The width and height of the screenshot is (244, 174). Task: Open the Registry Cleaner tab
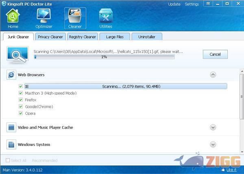(x=83, y=37)
